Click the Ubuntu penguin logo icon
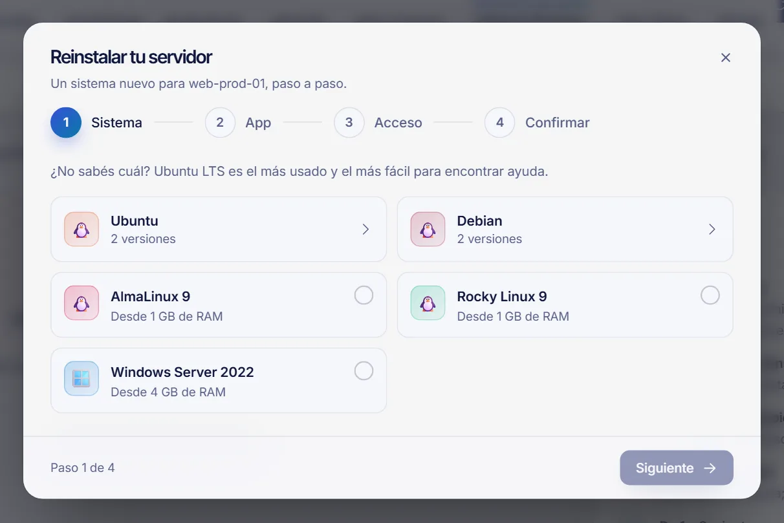Screen dimensions: 784x523 pos(82,229)
